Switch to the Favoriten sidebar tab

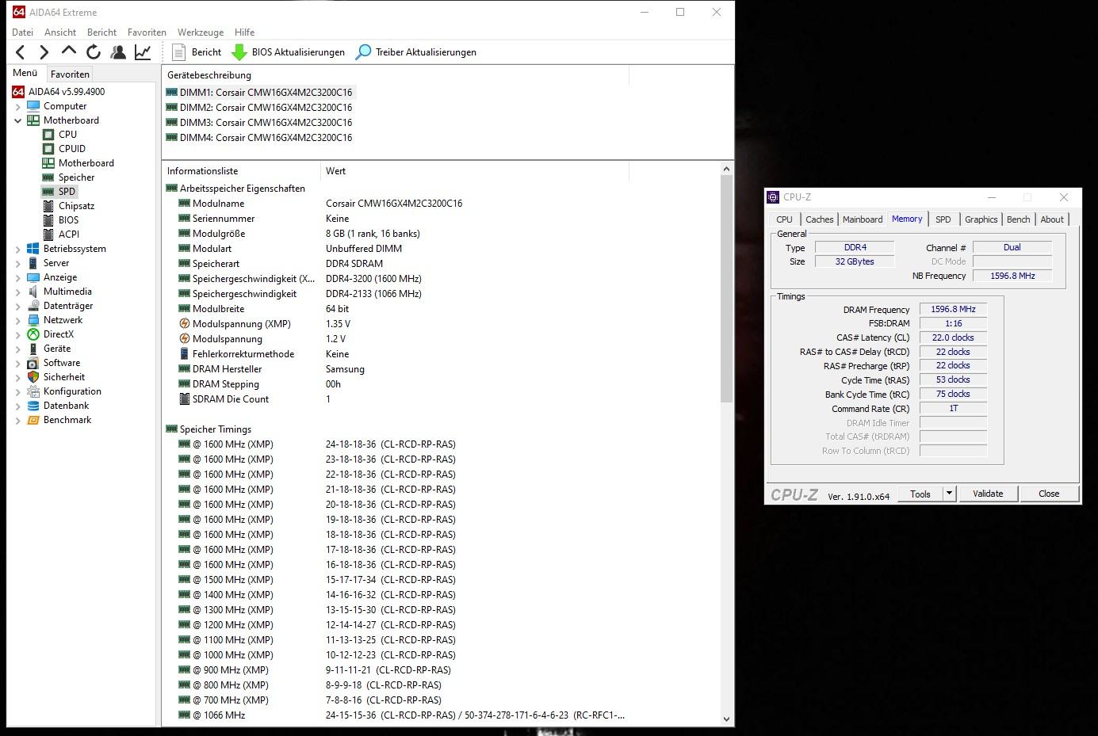pos(70,74)
